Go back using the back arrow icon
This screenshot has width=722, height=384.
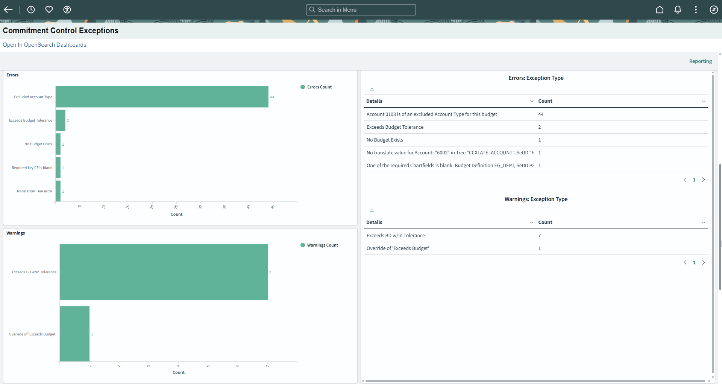click(x=8, y=10)
